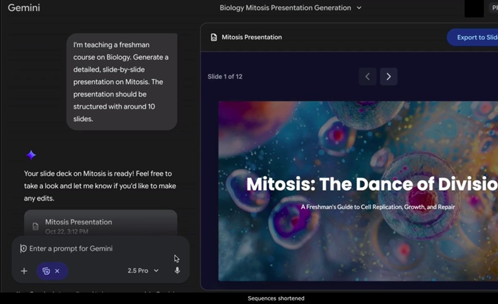Image resolution: width=498 pixels, height=304 pixels.
Task: Click the shield icon in the prompt box
Action: click(x=23, y=248)
